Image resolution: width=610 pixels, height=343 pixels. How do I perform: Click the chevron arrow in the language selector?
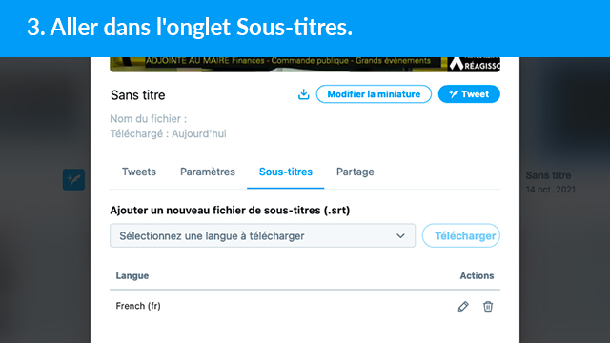400,236
